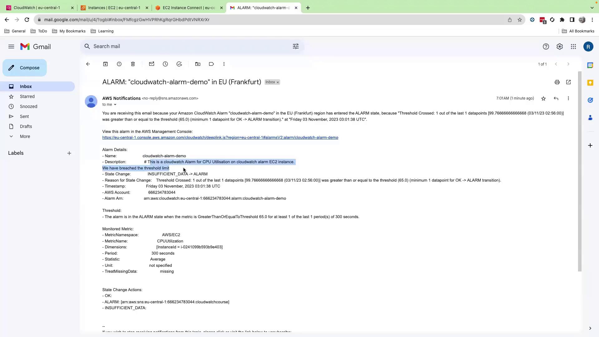Open the Move to folder icon

click(x=198, y=64)
